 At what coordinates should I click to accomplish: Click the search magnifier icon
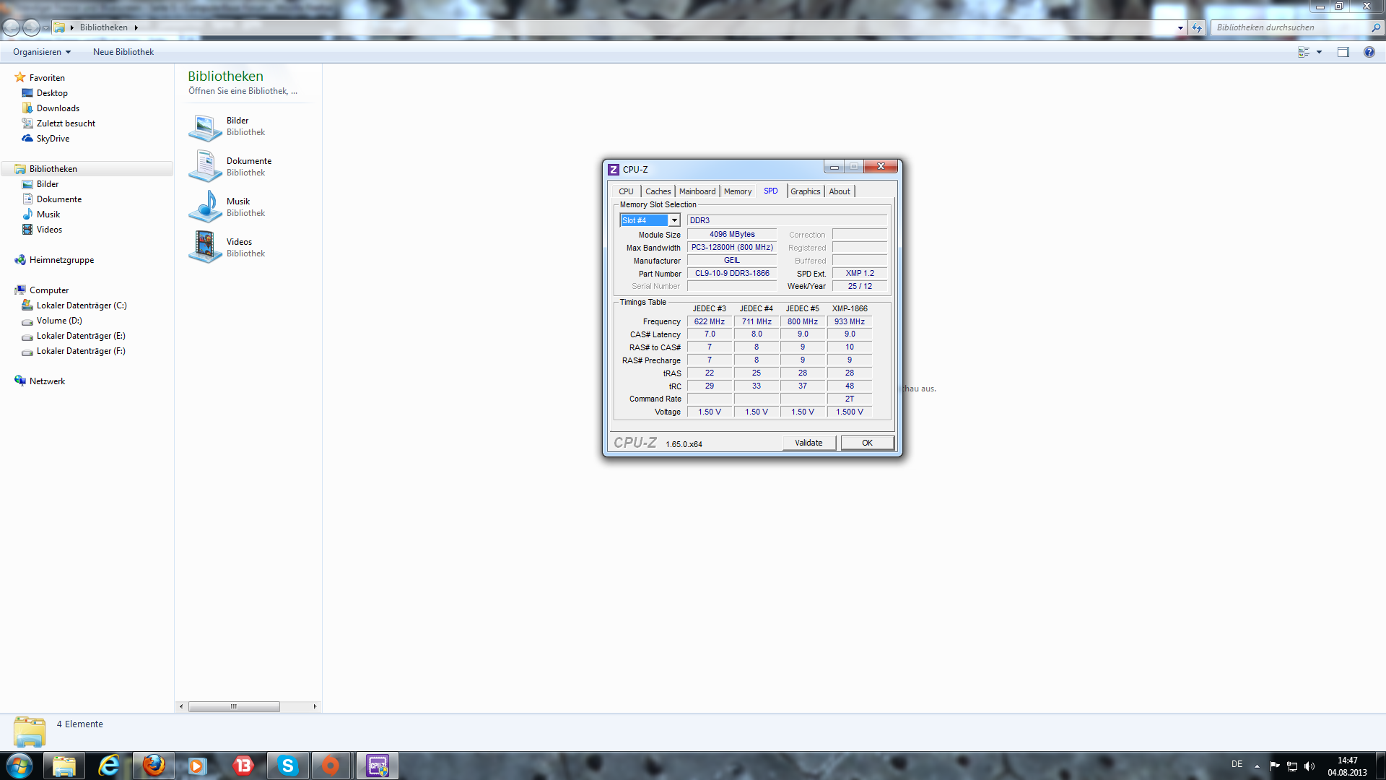[1376, 27]
